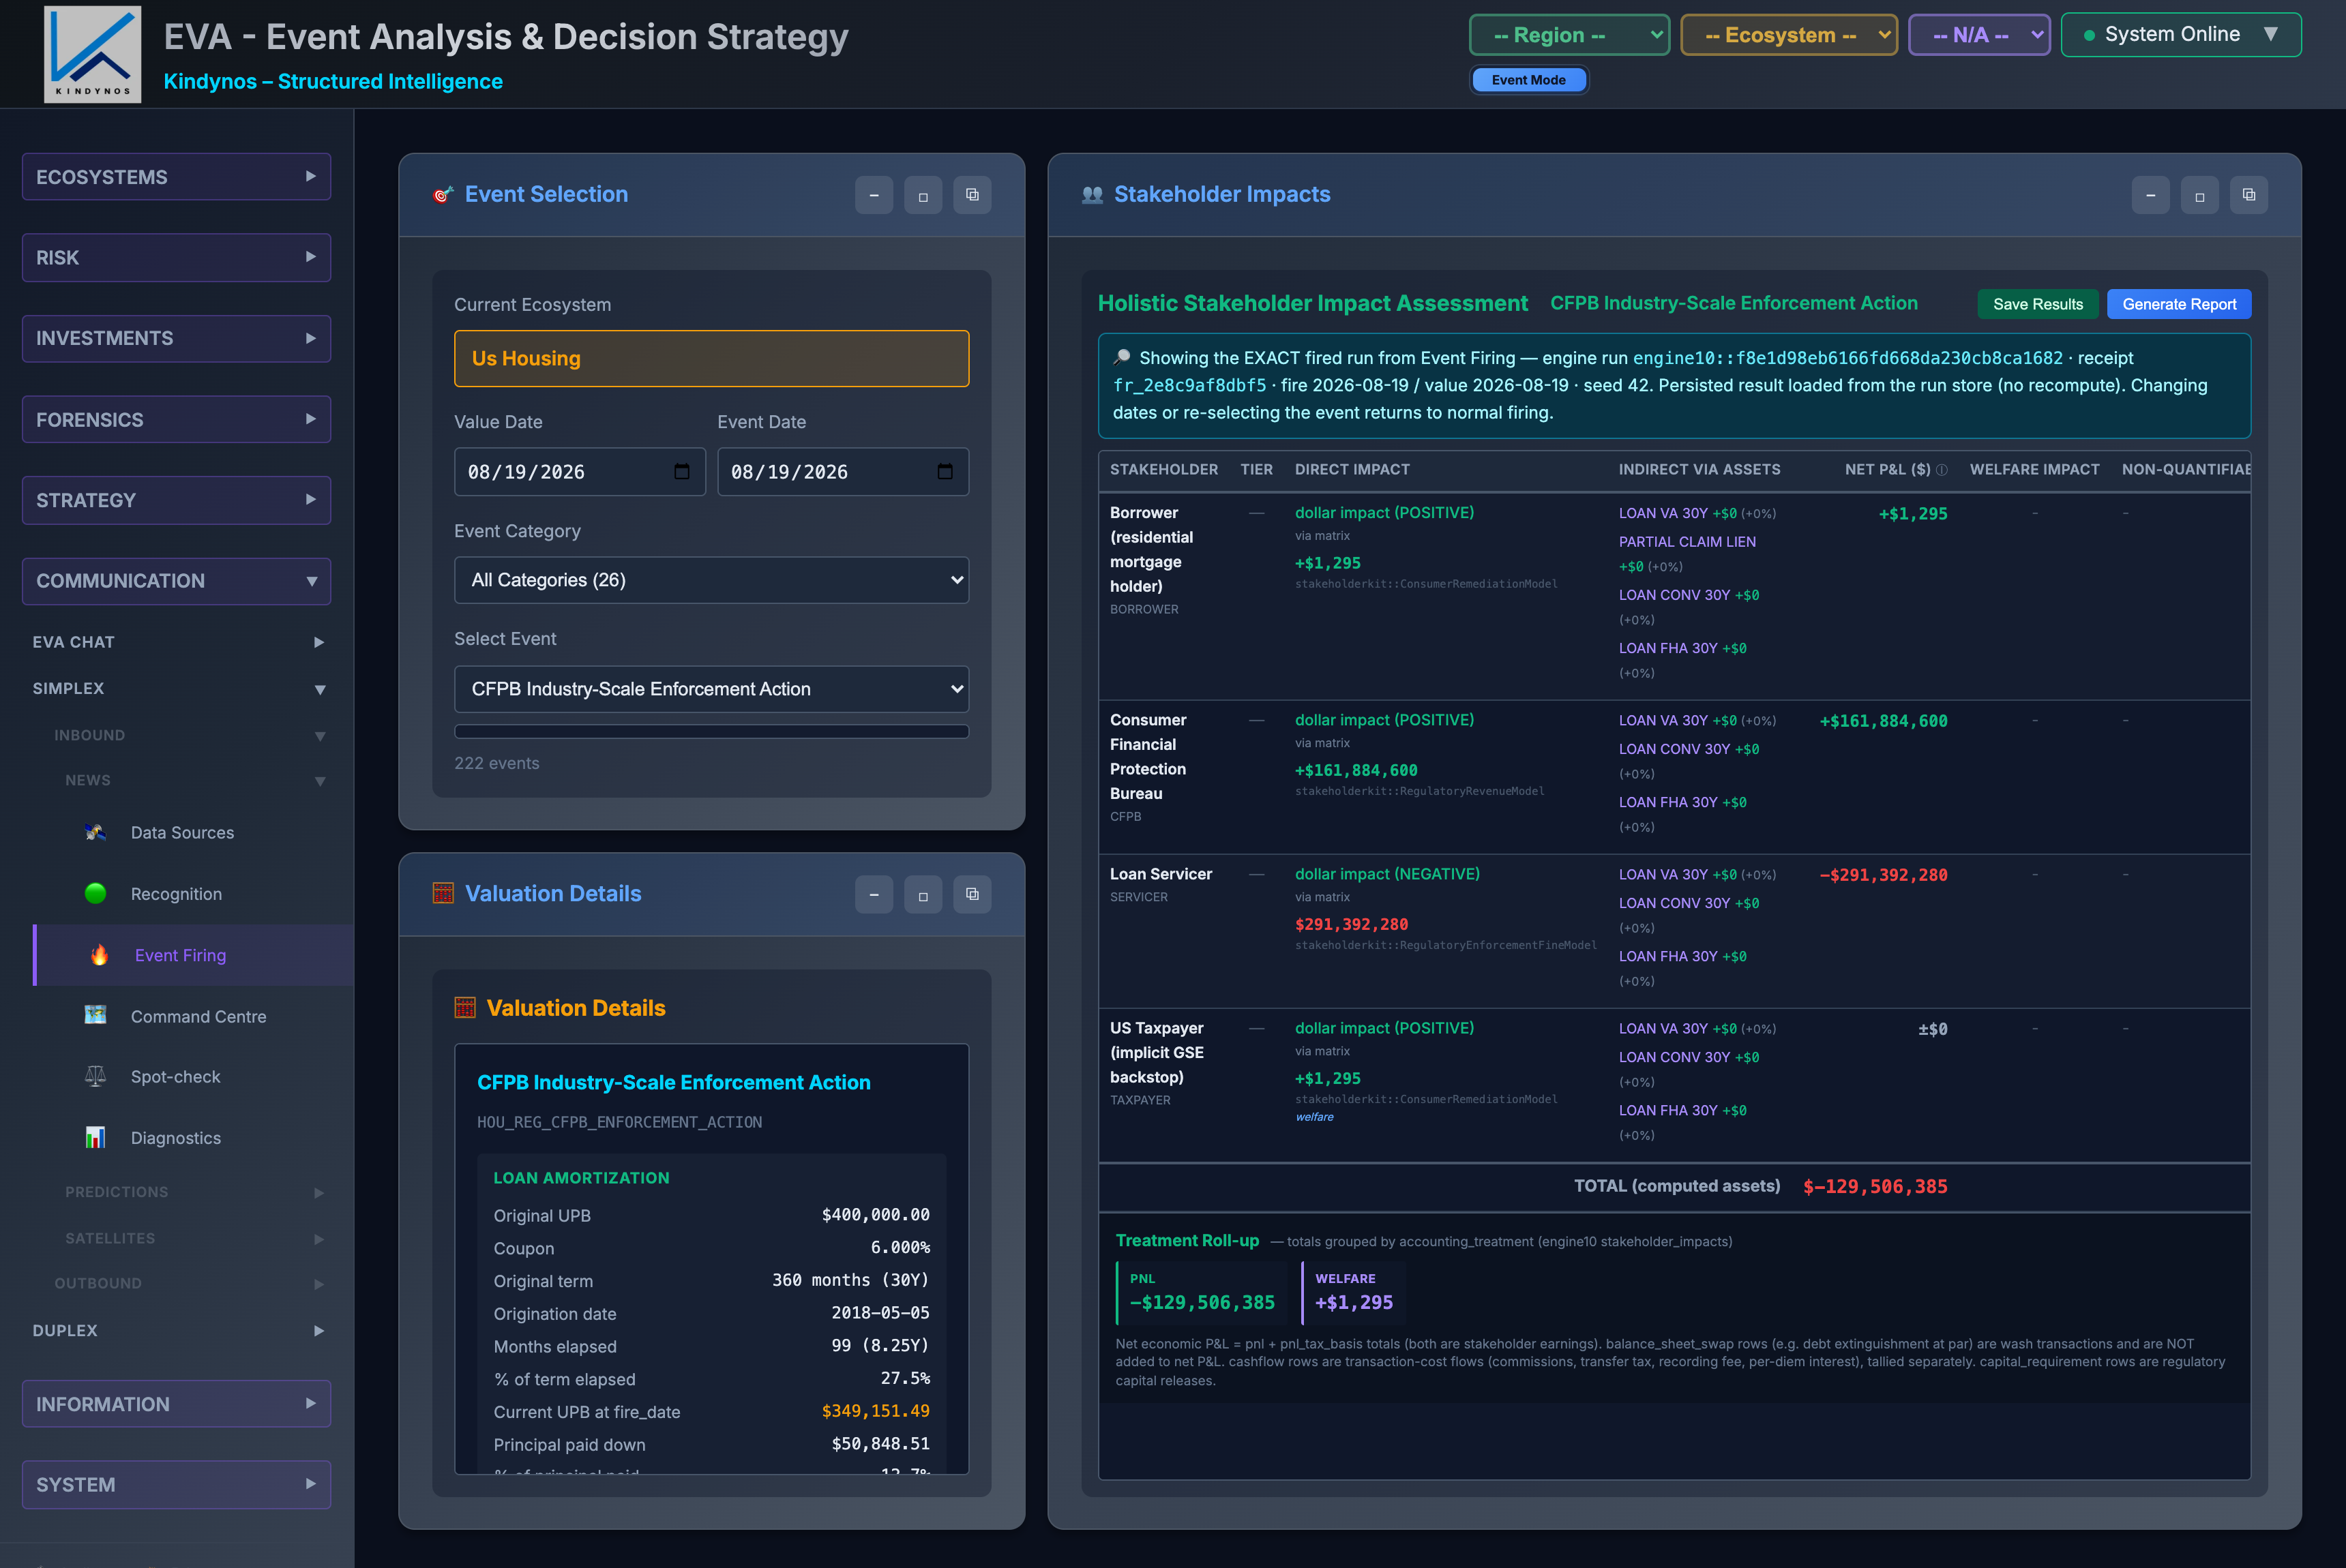This screenshot has width=2346, height=1568.
Task: Maximize the Valuation Details panel
Action: pyautogui.click(x=923, y=894)
